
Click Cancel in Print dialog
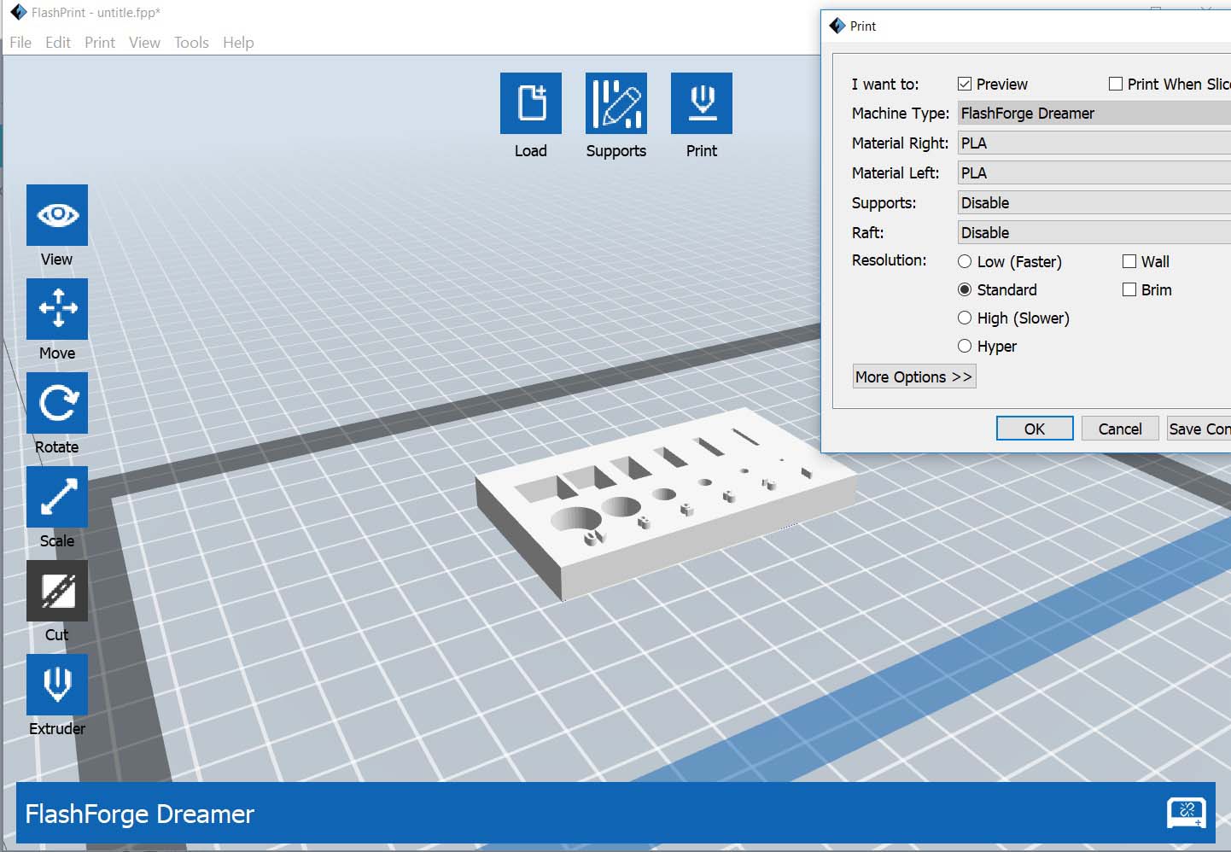(x=1120, y=429)
